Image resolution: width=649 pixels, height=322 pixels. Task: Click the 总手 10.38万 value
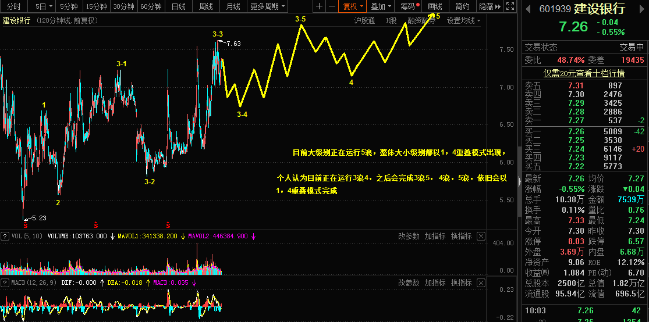click(570, 199)
